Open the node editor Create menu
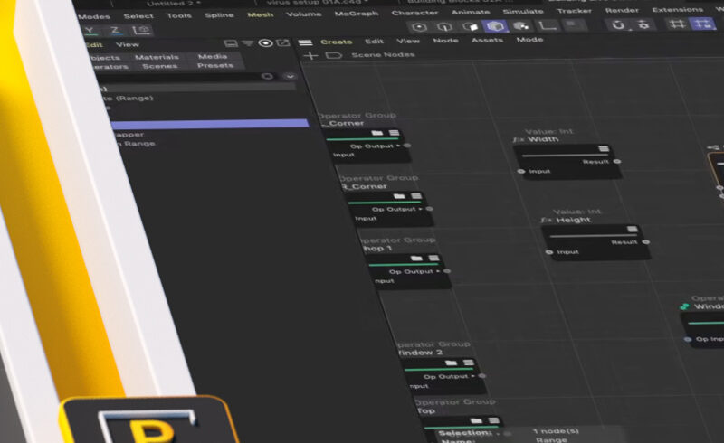Viewport: 724px width, 443px height. pos(336,42)
